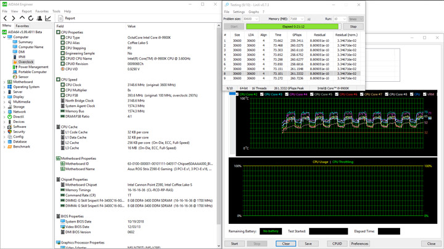Open the graph chart toolbar icon
The height and width of the screenshot is (249, 444).
(47, 18)
